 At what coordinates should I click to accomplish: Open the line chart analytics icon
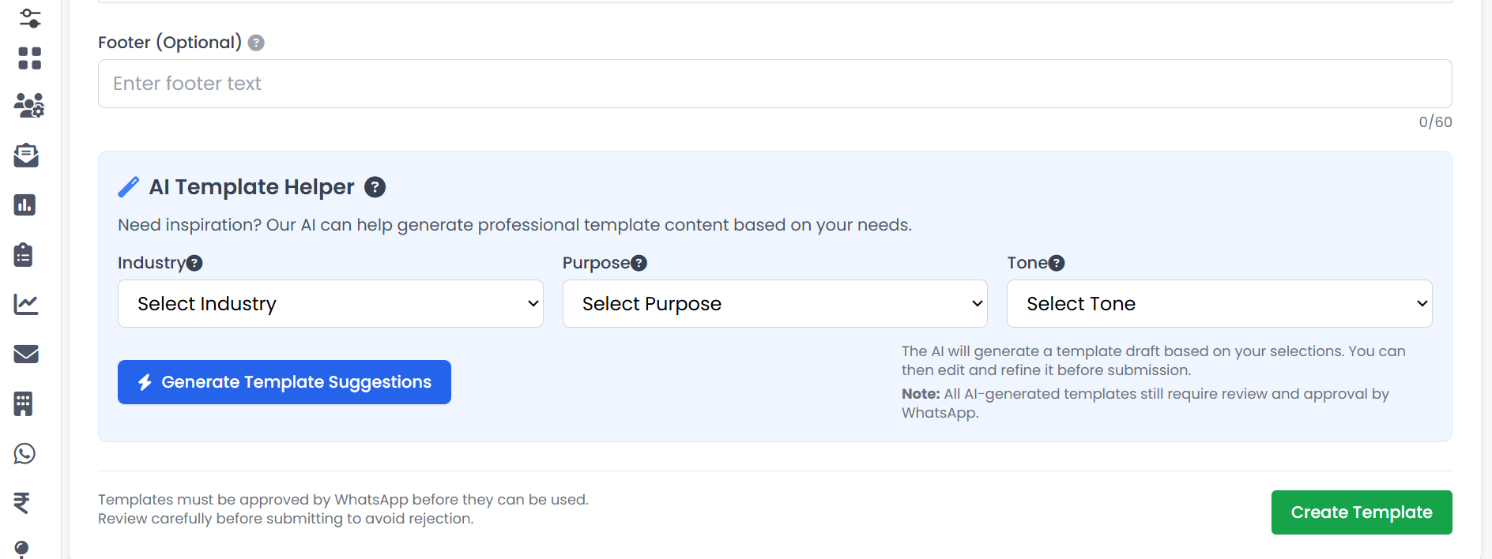(x=26, y=304)
